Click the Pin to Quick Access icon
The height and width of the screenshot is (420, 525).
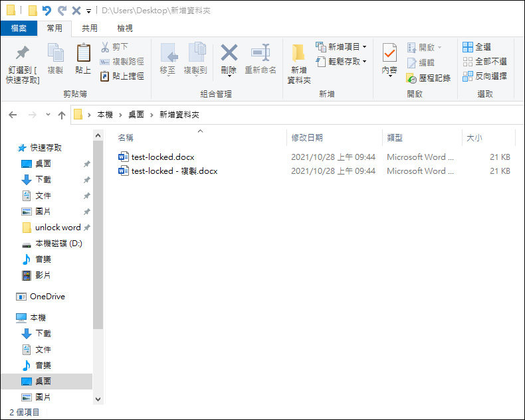[x=23, y=53]
